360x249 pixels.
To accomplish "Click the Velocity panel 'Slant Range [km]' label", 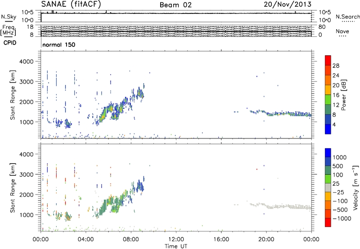I will (x=13, y=187).
